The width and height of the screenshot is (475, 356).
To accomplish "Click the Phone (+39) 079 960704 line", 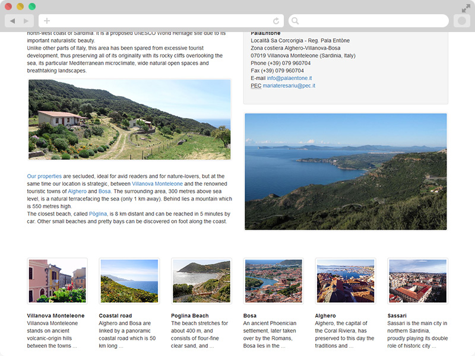I will [280, 63].
